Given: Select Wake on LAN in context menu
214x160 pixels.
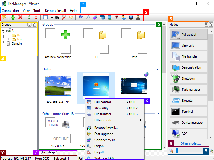Looking at the screenshot, I should click(x=115, y=158).
